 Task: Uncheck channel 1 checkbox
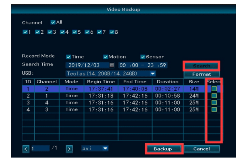pos(25,32)
